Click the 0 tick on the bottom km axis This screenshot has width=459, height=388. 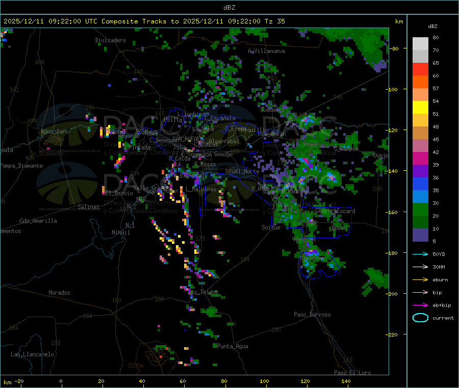61,381
